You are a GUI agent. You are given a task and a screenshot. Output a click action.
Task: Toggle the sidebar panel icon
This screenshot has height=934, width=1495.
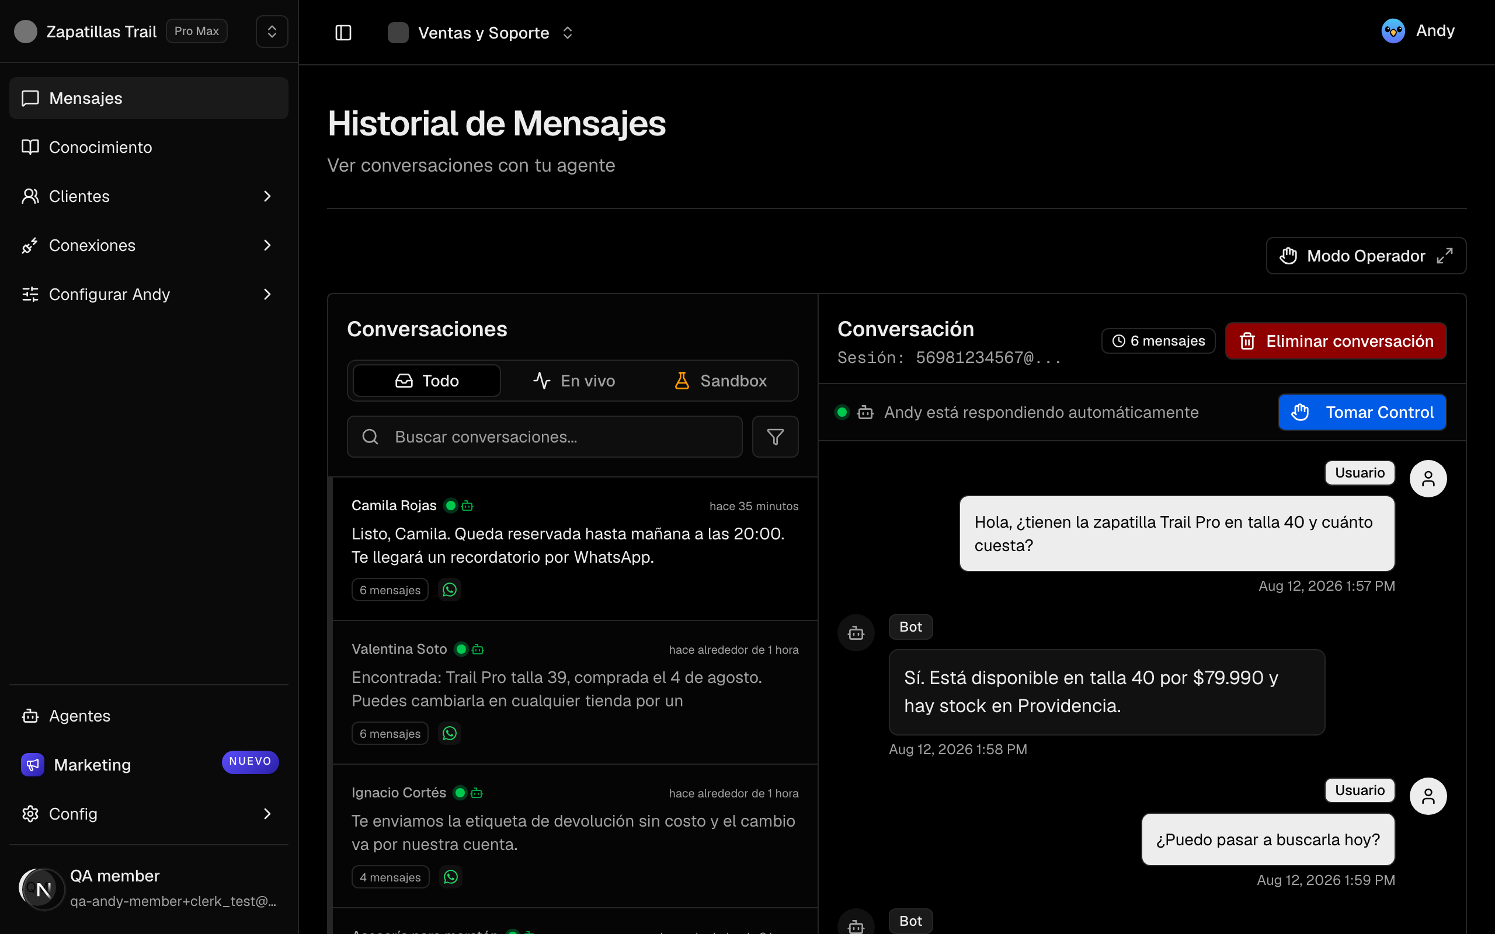[343, 33]
